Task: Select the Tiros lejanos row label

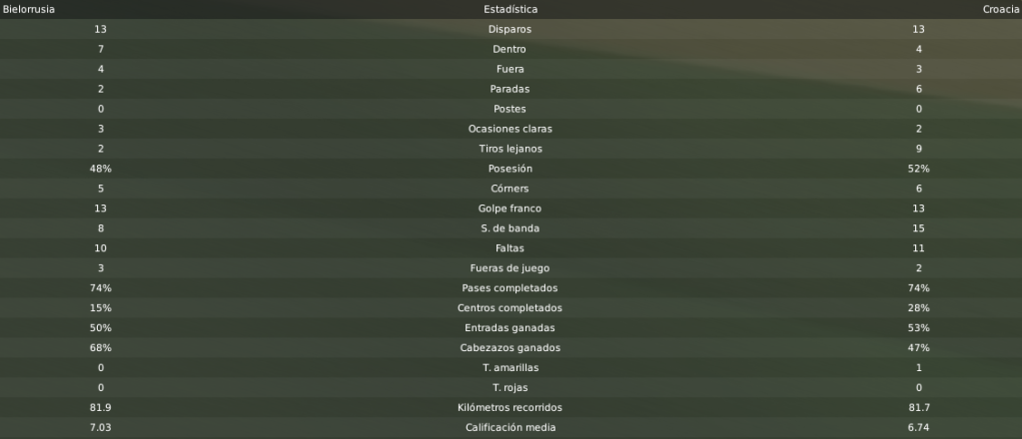Action: click(511, 149)
